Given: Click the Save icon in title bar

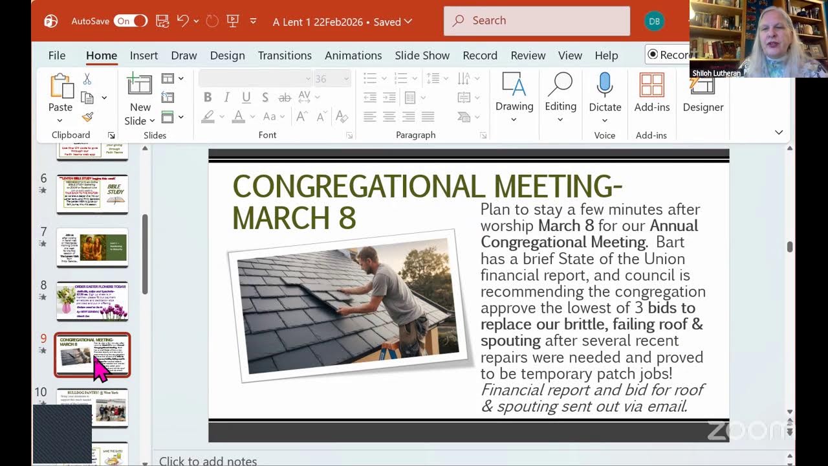Looking at the screenshot, I should pos(162,21).
